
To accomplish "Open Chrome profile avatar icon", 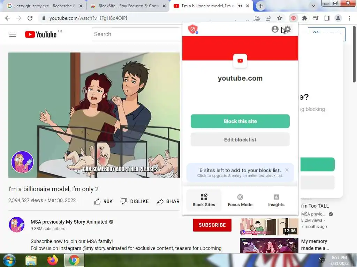I will pos(338,18).
